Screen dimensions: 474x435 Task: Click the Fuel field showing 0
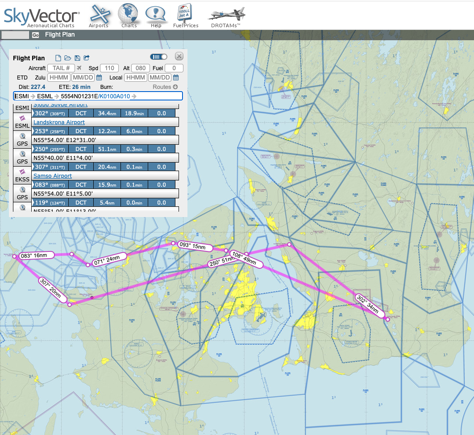tap(174, 68)
